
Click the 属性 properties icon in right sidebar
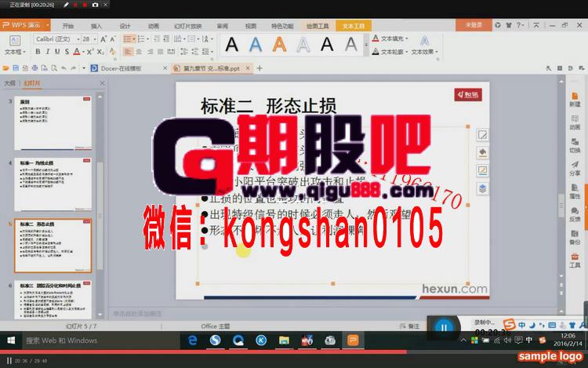tap(575, 191)
